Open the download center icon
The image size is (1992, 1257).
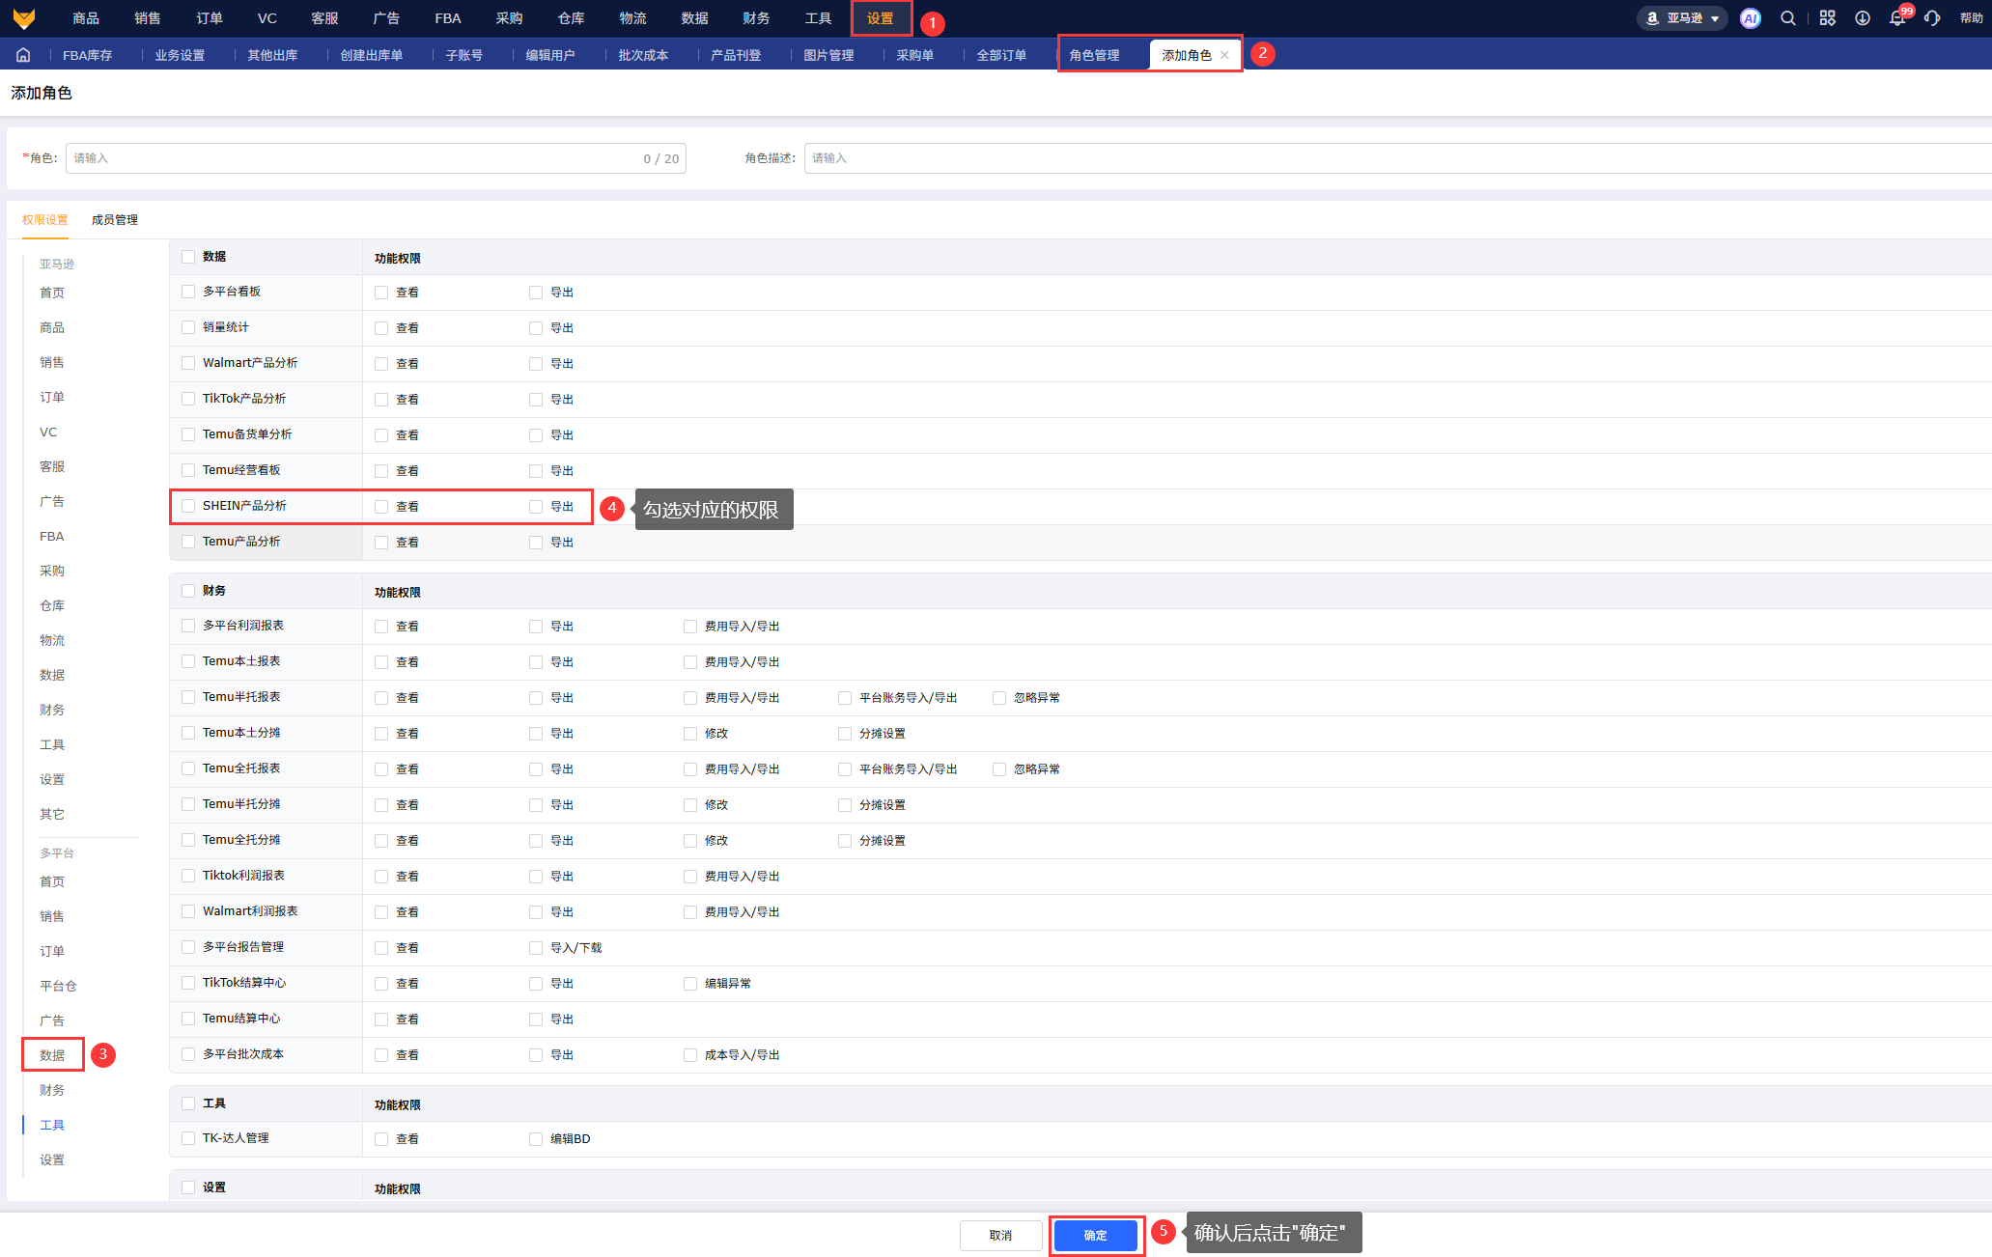[x=1863, y=18]
